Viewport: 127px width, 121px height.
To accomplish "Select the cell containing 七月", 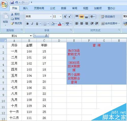I will click(x=14, y=88).
